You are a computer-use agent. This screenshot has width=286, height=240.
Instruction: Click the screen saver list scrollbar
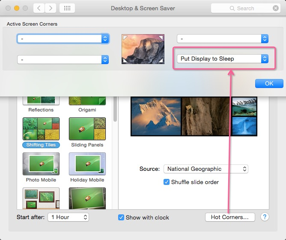point(115,109)
